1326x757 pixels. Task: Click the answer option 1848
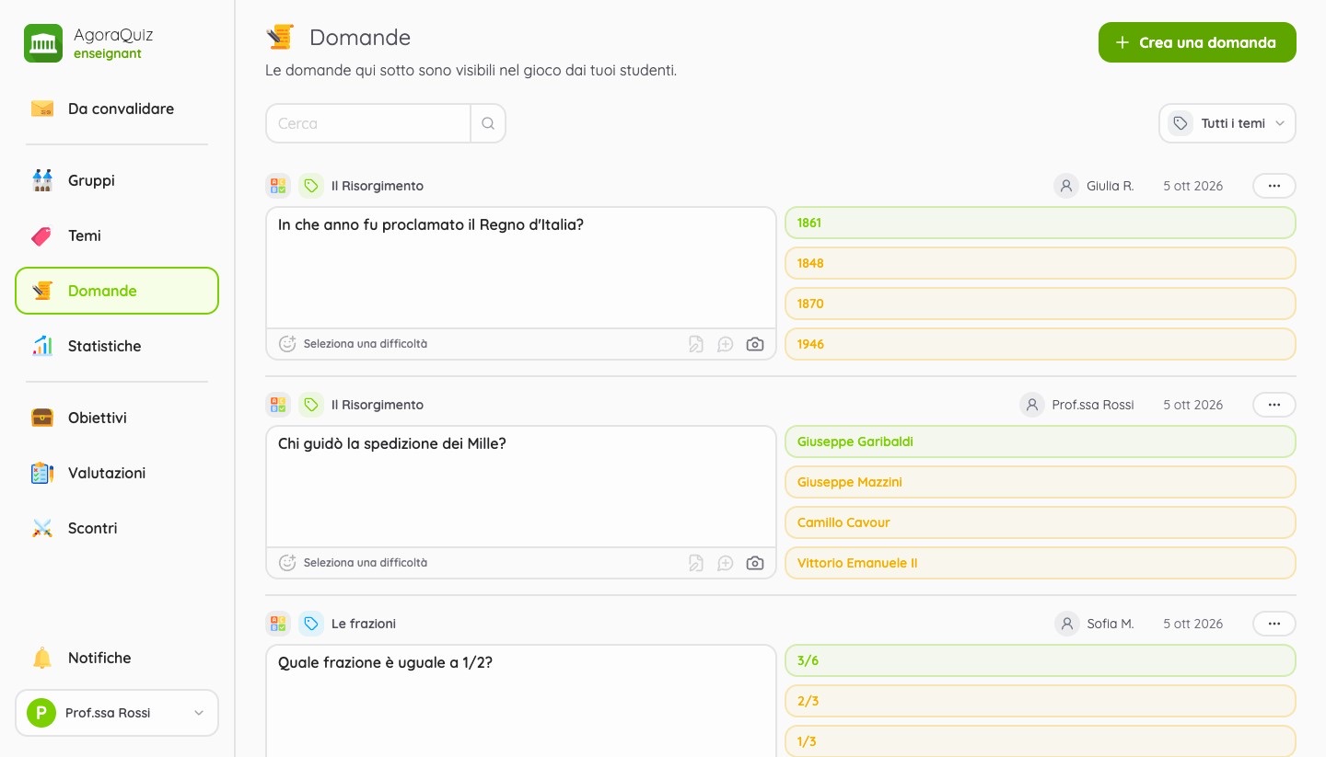tap(1041, 263)
